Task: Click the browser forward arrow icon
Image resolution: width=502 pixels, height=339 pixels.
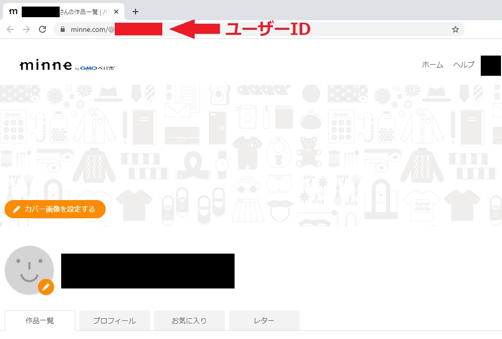Action: coord(26,29)
